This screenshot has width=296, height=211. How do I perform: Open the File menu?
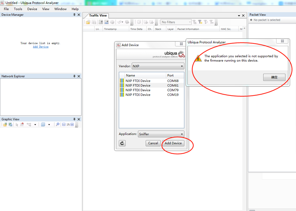tap(6, 9)
